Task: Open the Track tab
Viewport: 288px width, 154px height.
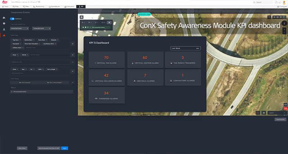Action: click(5, 6)
